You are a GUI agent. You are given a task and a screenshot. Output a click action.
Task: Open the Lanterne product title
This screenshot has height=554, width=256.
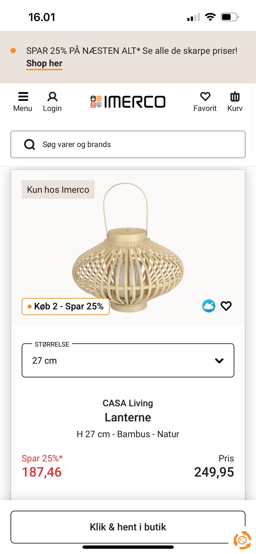[x=128, y=417]
